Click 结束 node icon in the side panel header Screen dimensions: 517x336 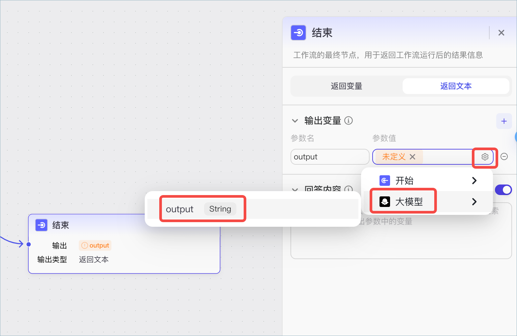(298, 33)
